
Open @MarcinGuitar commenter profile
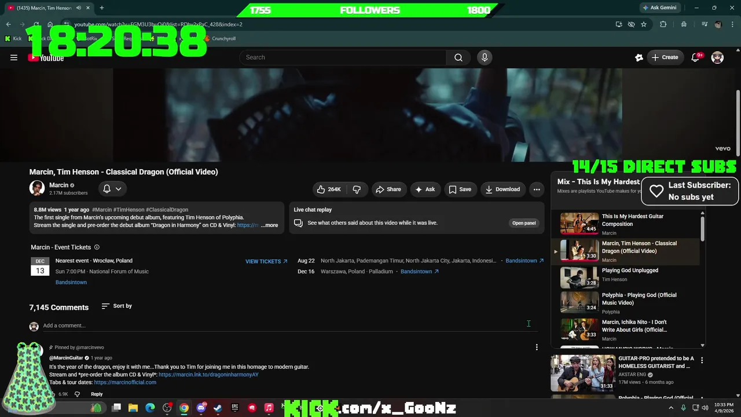coord(66,358)
